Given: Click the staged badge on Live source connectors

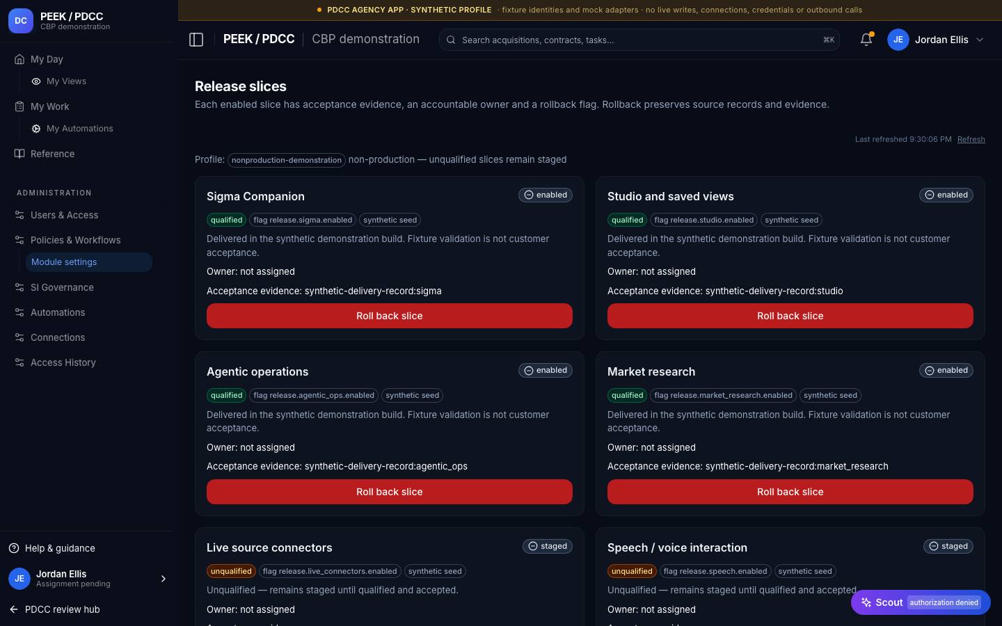Looking at the screenshot, I should coord(548,546).
